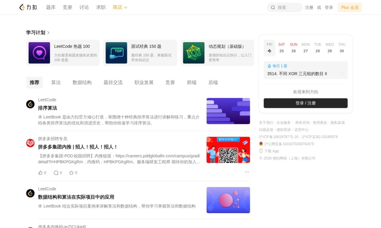Click the 登录 link in header

click(x=329, y=8)
